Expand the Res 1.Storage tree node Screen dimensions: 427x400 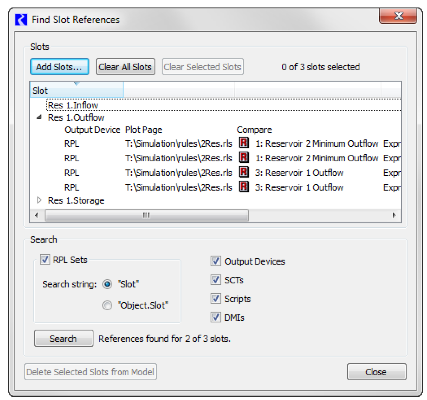point(39,200)
